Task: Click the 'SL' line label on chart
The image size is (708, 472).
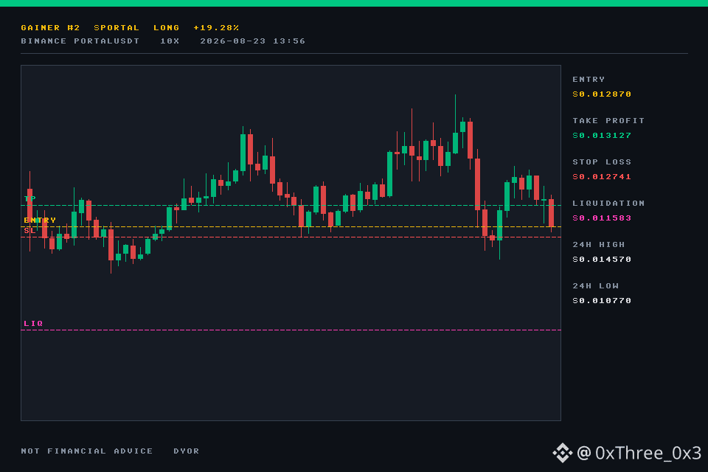Action: [x=29, y=230]
